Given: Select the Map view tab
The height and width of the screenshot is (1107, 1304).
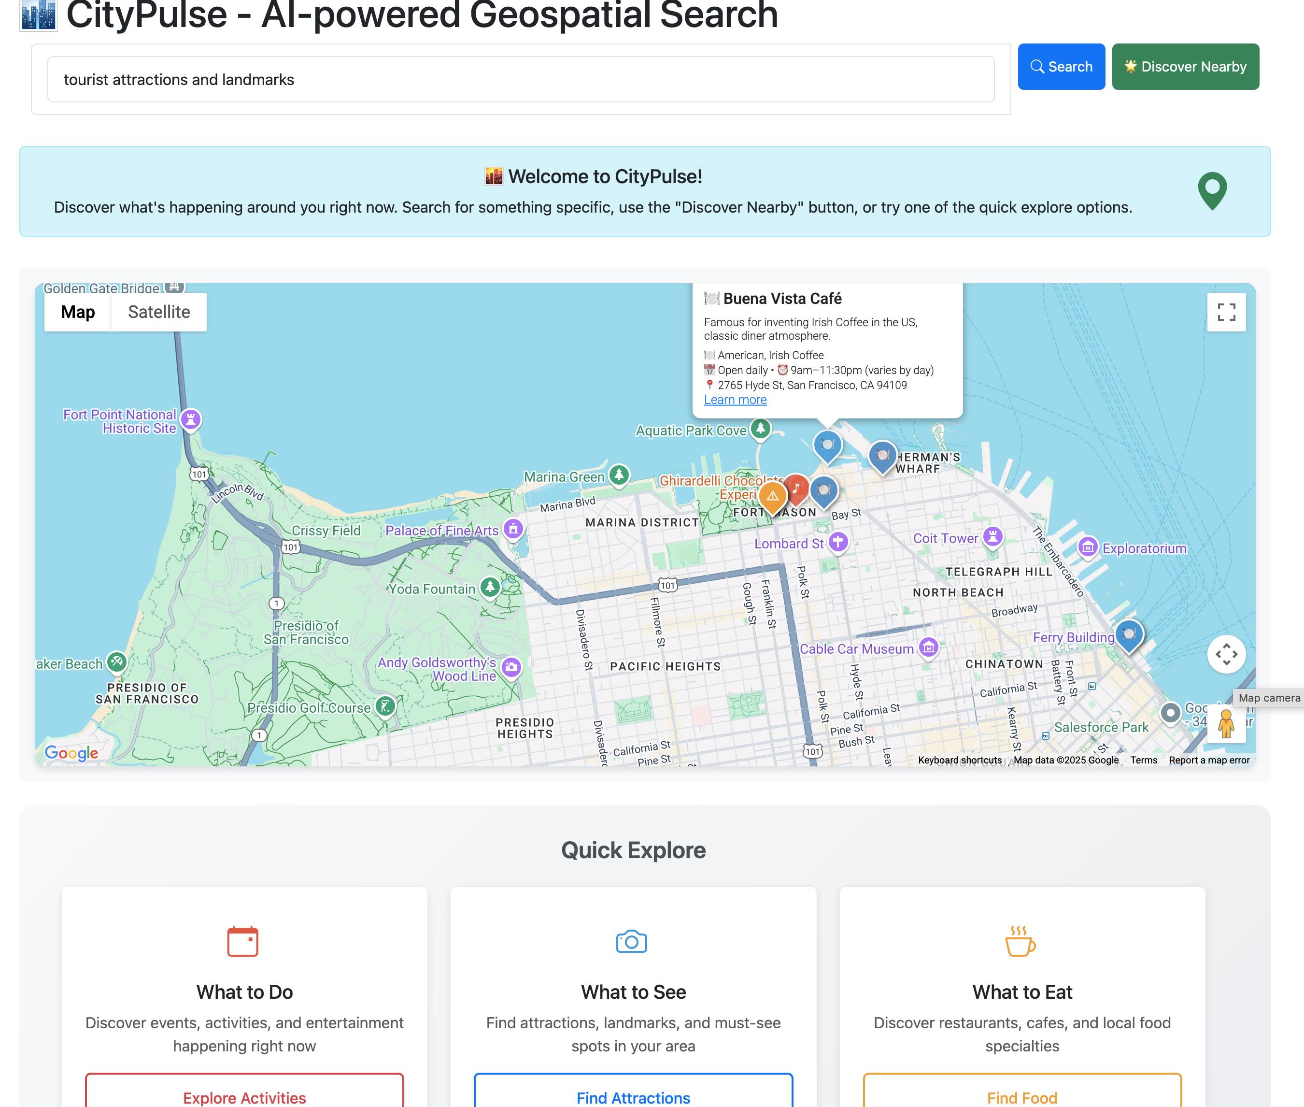Looking at the screenshot, I should pos(78,312).
